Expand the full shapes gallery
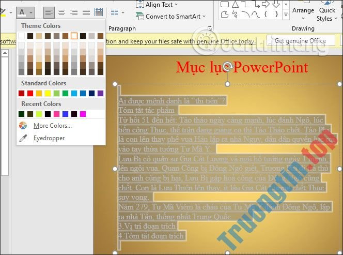Screen dimensions: 343x255 point(286,14)
